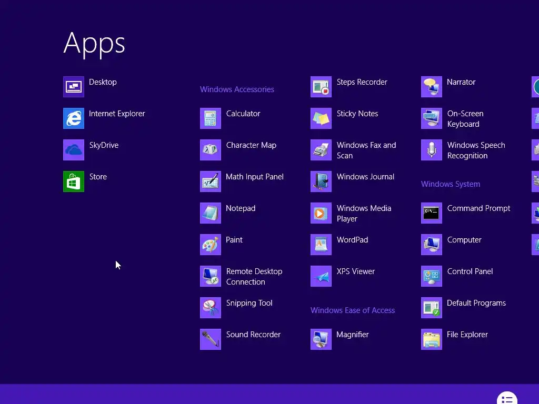The height and width of the screenshot is (404, 539).
Task: Click the "Steps Recorder" label text
Action: [x=362, y=83]
